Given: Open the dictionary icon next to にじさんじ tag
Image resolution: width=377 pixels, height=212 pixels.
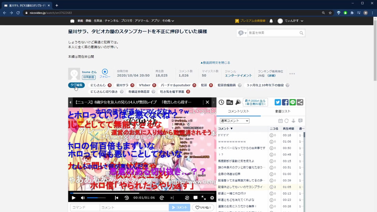Looking at the screenshot, I should (x=110, y=85).
